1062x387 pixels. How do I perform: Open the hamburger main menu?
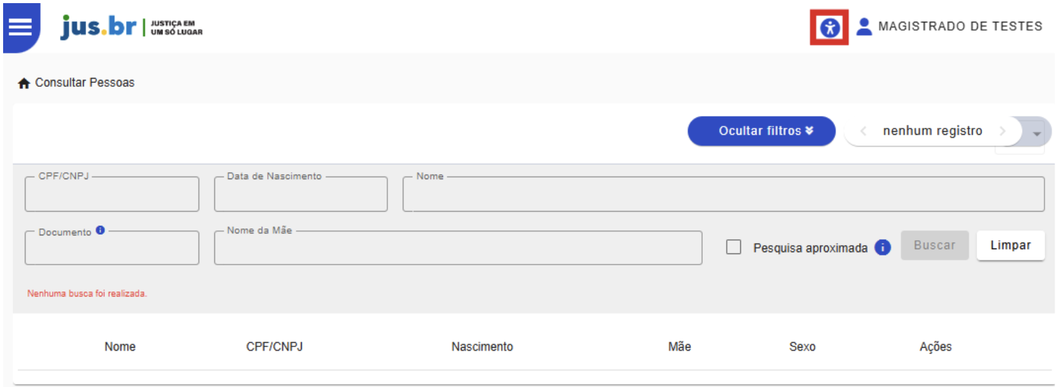(20, 27)
